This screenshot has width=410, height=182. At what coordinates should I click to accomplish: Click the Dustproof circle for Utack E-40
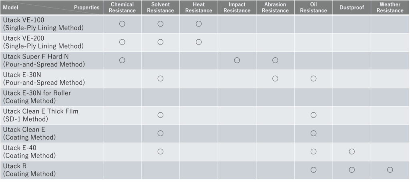coord(352,152)
